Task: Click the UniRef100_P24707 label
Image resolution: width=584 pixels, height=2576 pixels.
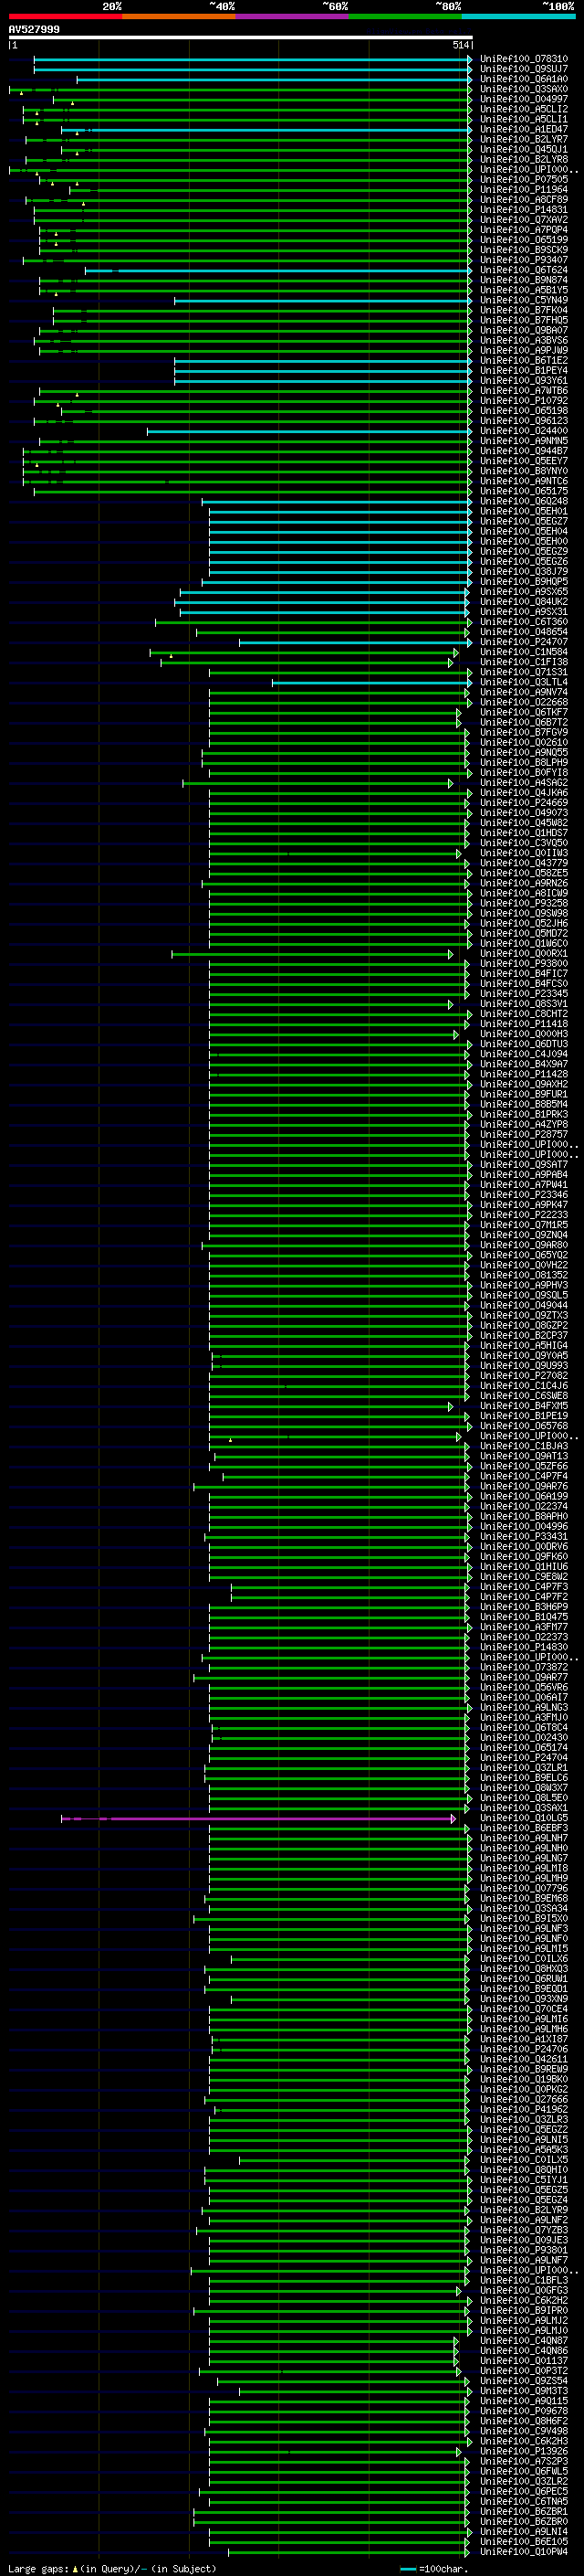Action: tap(524, 642)
